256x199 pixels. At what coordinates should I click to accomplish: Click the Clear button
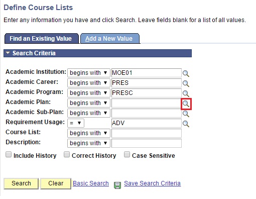pyautogui.click(x=56, y=183)
